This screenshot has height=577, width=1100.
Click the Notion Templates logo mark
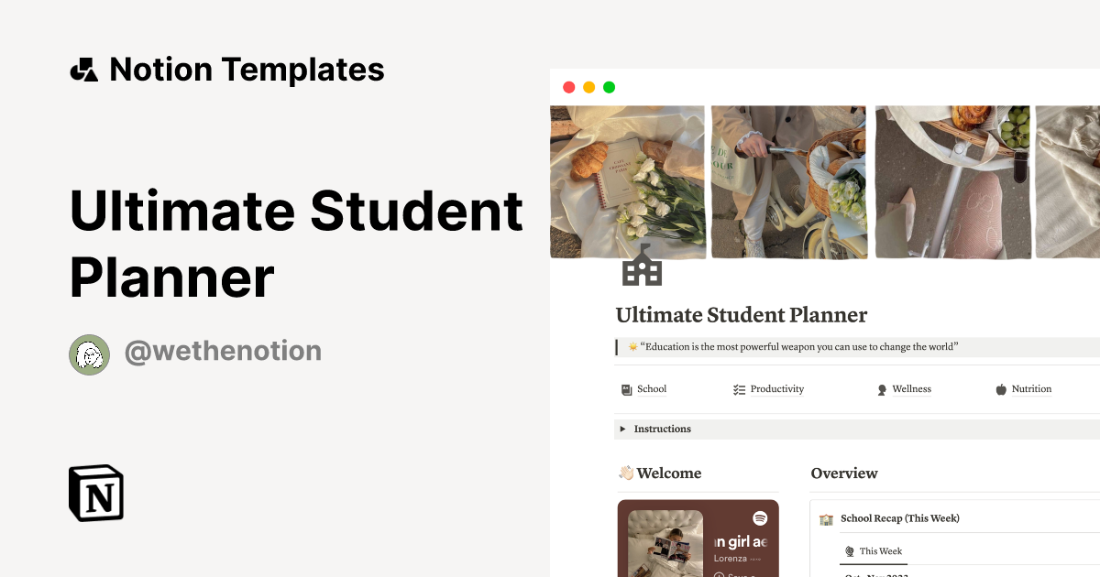(x=83, y=68)
